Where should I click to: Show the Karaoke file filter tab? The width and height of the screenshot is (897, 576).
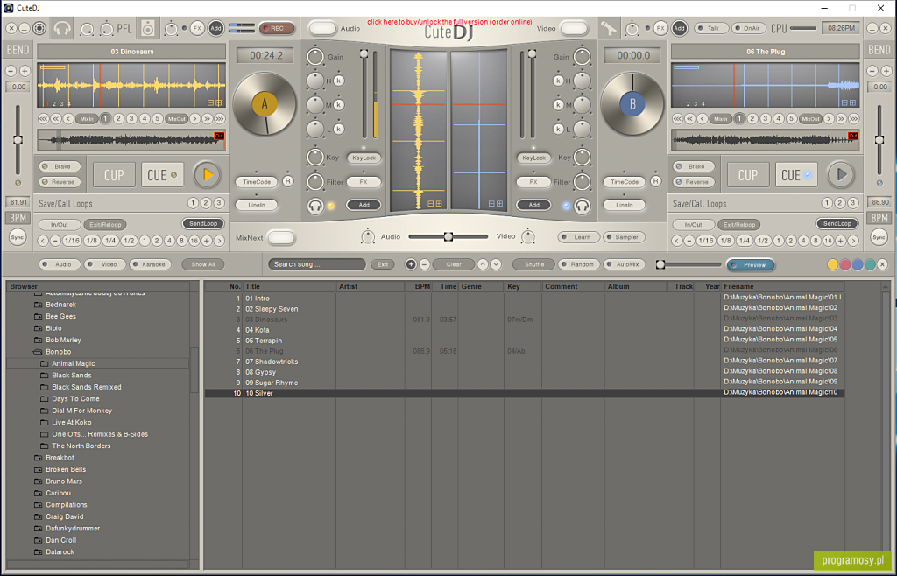point(151,264)
